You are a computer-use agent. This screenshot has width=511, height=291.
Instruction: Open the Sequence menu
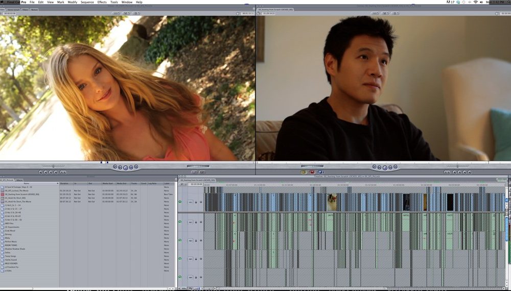87,3
